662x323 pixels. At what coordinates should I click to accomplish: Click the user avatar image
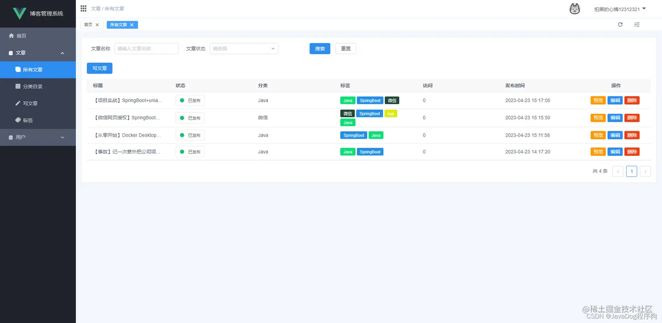(574, 9)
